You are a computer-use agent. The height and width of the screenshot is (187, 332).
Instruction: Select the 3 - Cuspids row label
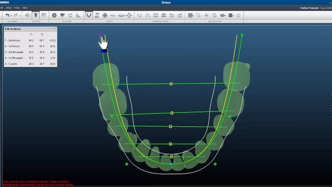11,63
